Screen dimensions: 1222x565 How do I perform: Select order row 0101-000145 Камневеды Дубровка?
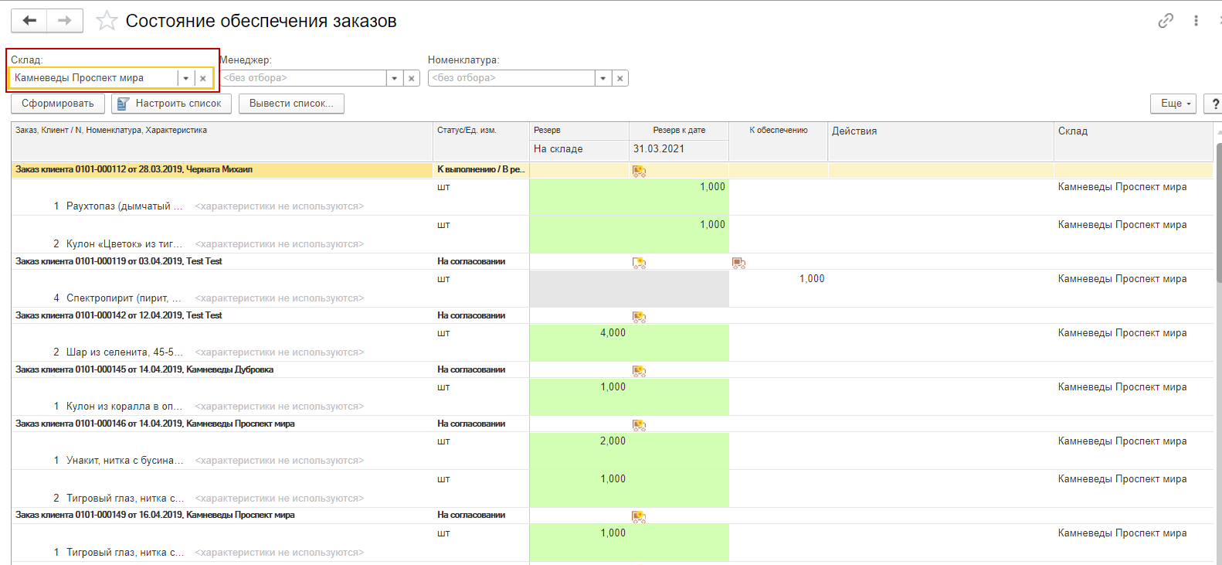(x=144, y=369)
